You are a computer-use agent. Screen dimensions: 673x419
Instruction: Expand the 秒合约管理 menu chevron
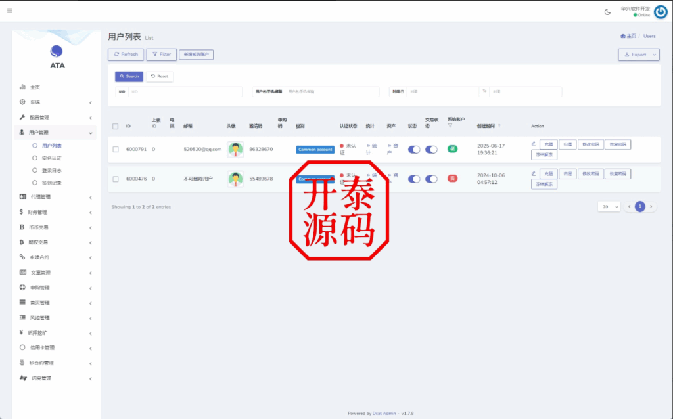click(x=91, y=364)
